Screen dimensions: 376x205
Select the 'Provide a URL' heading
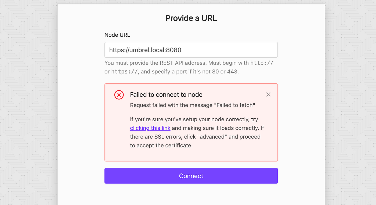[191, 18]
